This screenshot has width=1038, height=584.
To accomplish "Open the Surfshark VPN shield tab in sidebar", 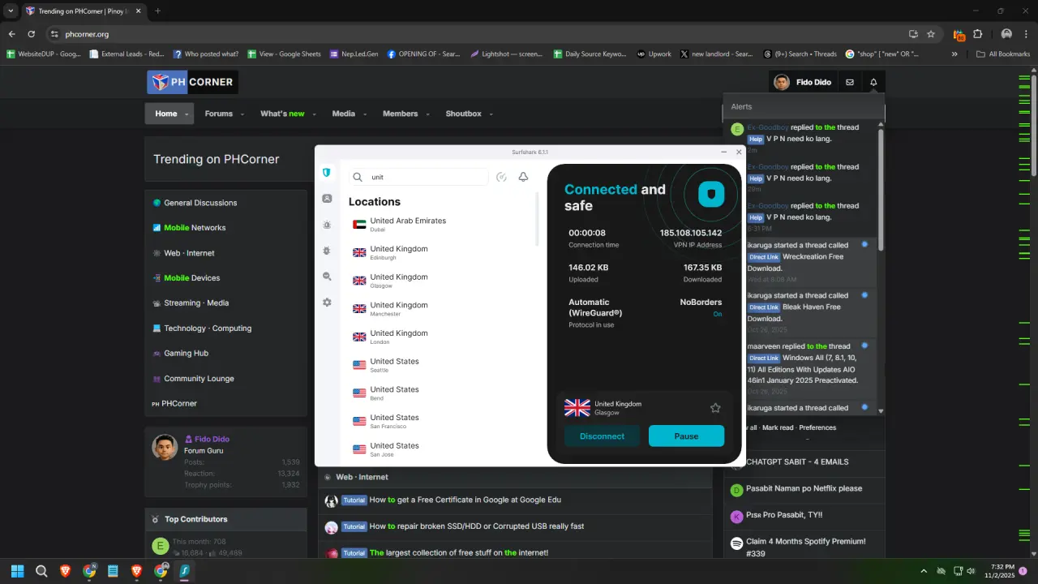I will click(327, 173).
